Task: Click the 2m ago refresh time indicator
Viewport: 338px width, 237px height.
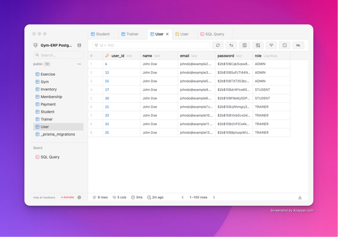Action: [155, 197]
